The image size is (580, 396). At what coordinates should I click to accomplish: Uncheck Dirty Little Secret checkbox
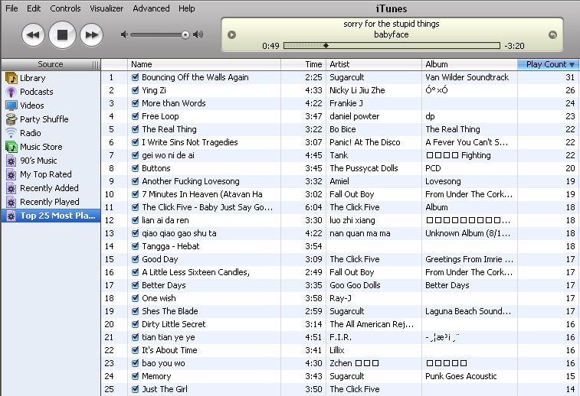tap(135, 324)
